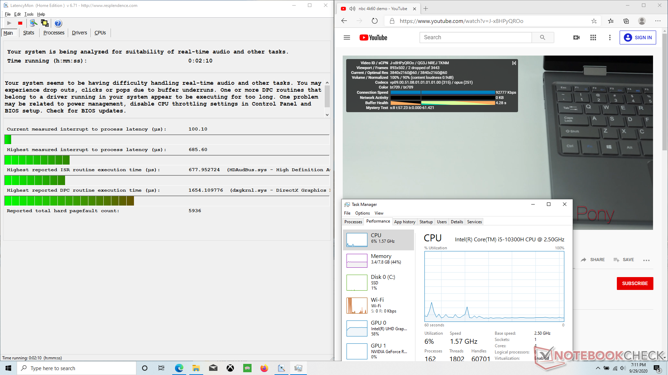Expand more video actions ellipsis

click(646, 260)
